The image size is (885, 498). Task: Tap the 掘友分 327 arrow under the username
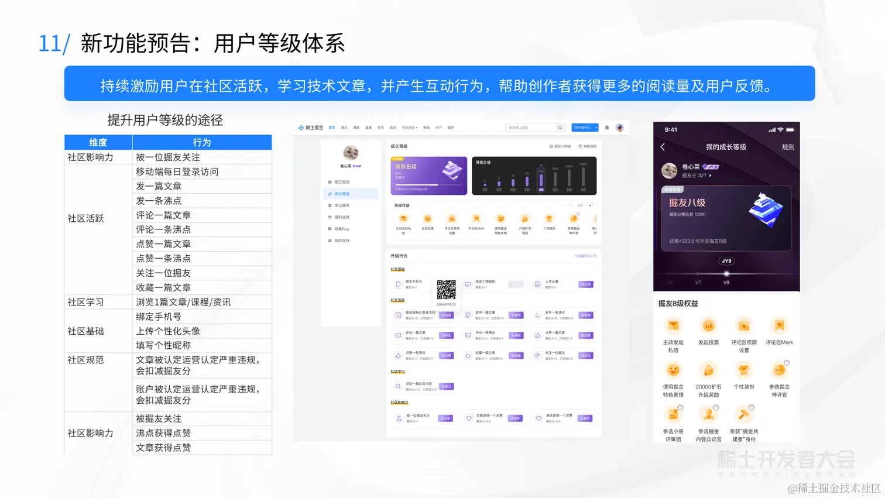tap(711, 176)
